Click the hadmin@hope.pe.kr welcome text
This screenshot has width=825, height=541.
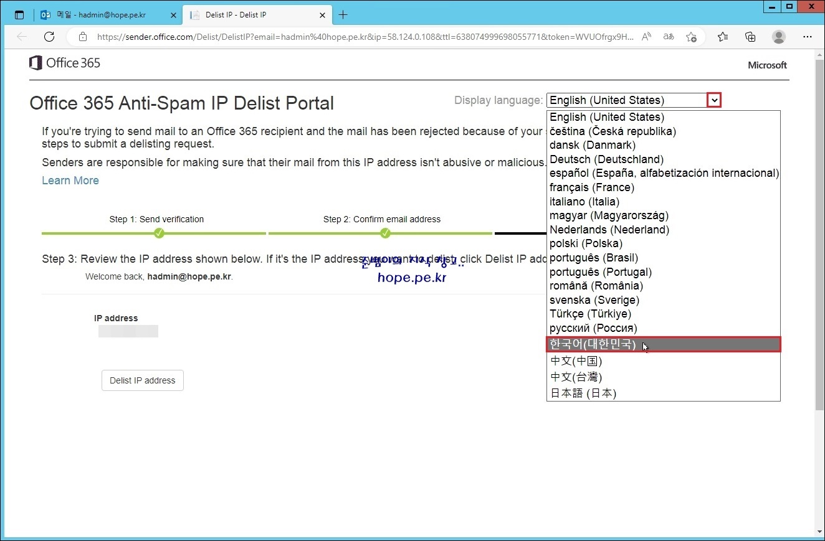tap(189, 276)
